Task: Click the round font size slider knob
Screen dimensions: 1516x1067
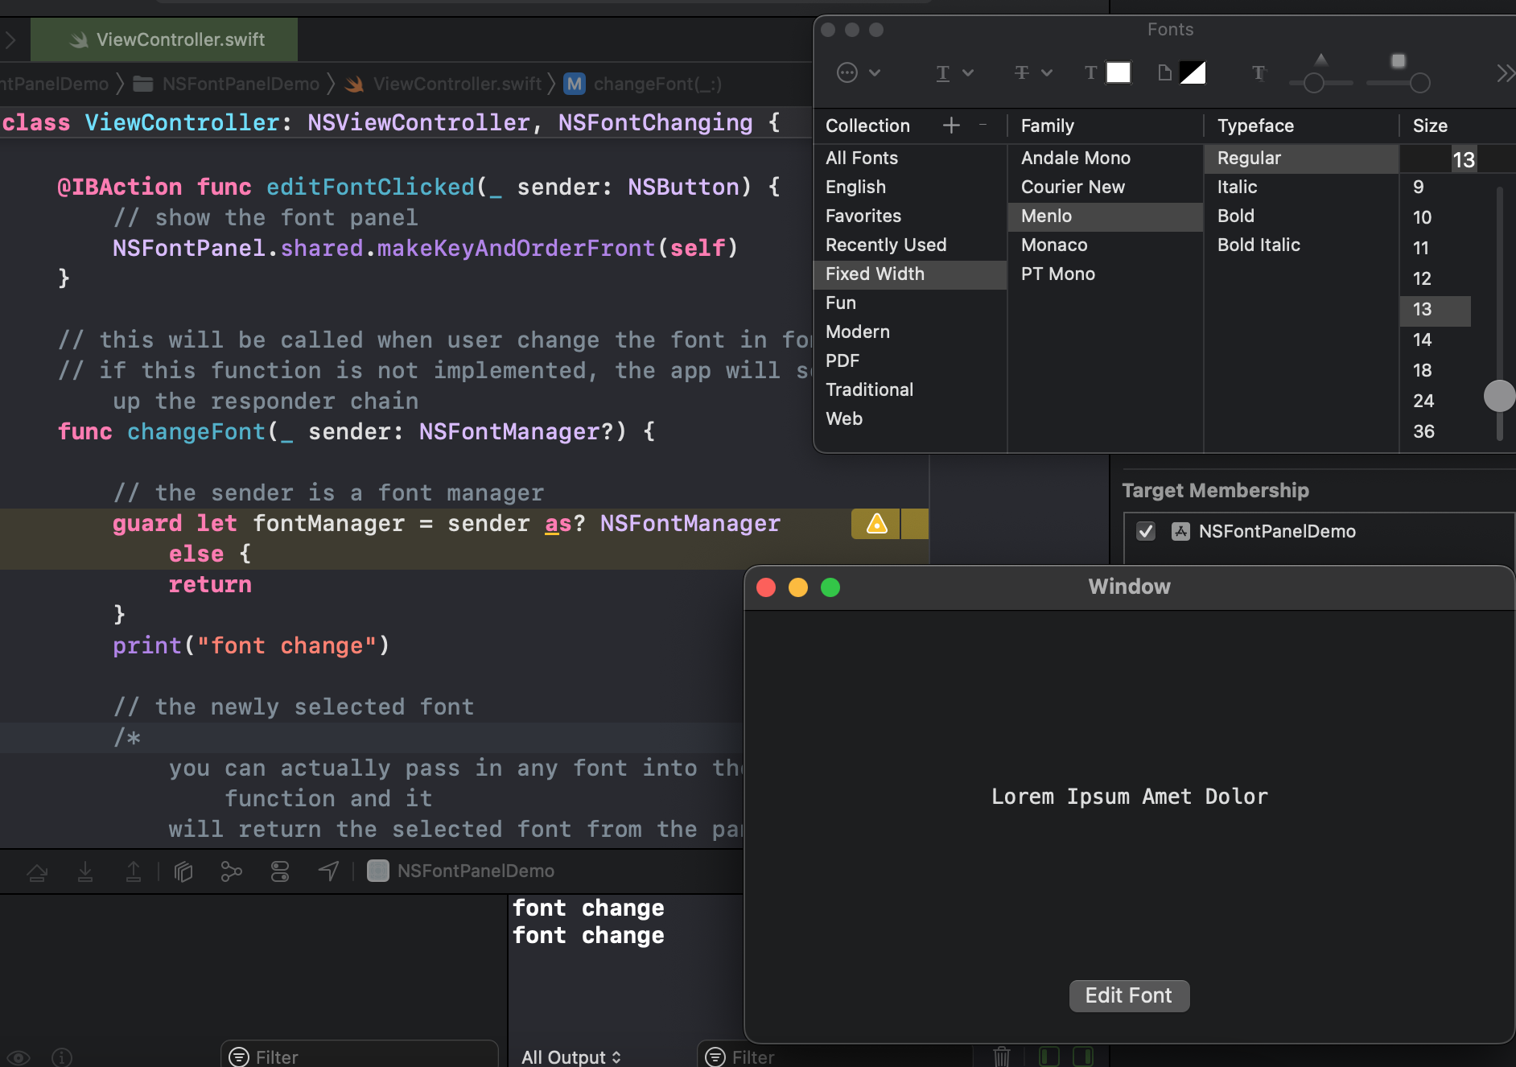Action: click(1499, 396)
